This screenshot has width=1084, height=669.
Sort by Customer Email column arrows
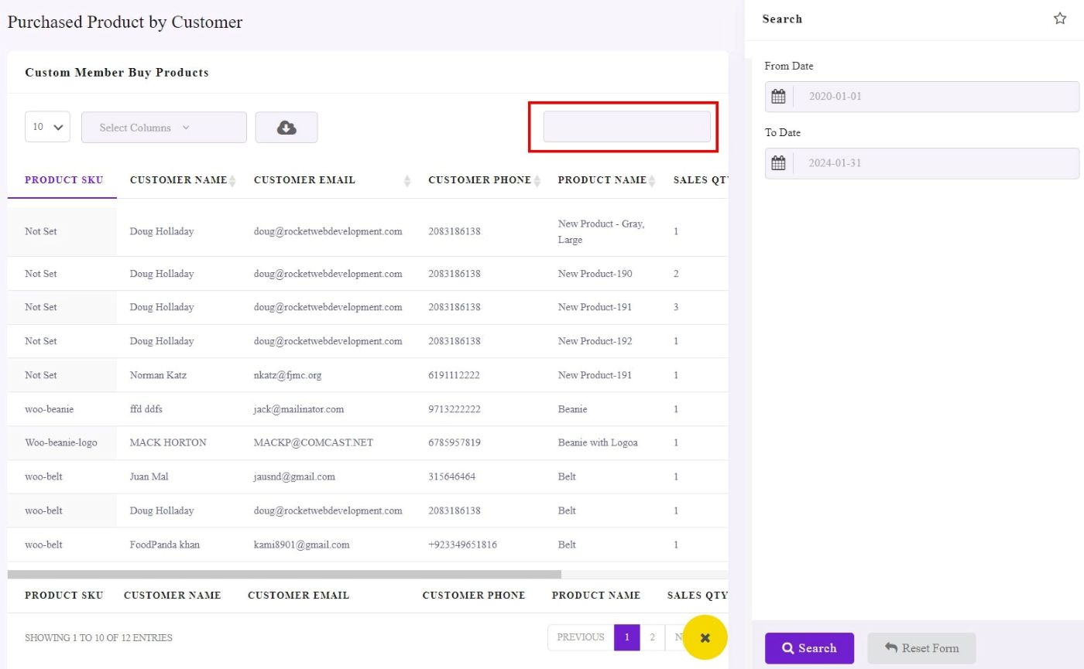click(407, 180)
